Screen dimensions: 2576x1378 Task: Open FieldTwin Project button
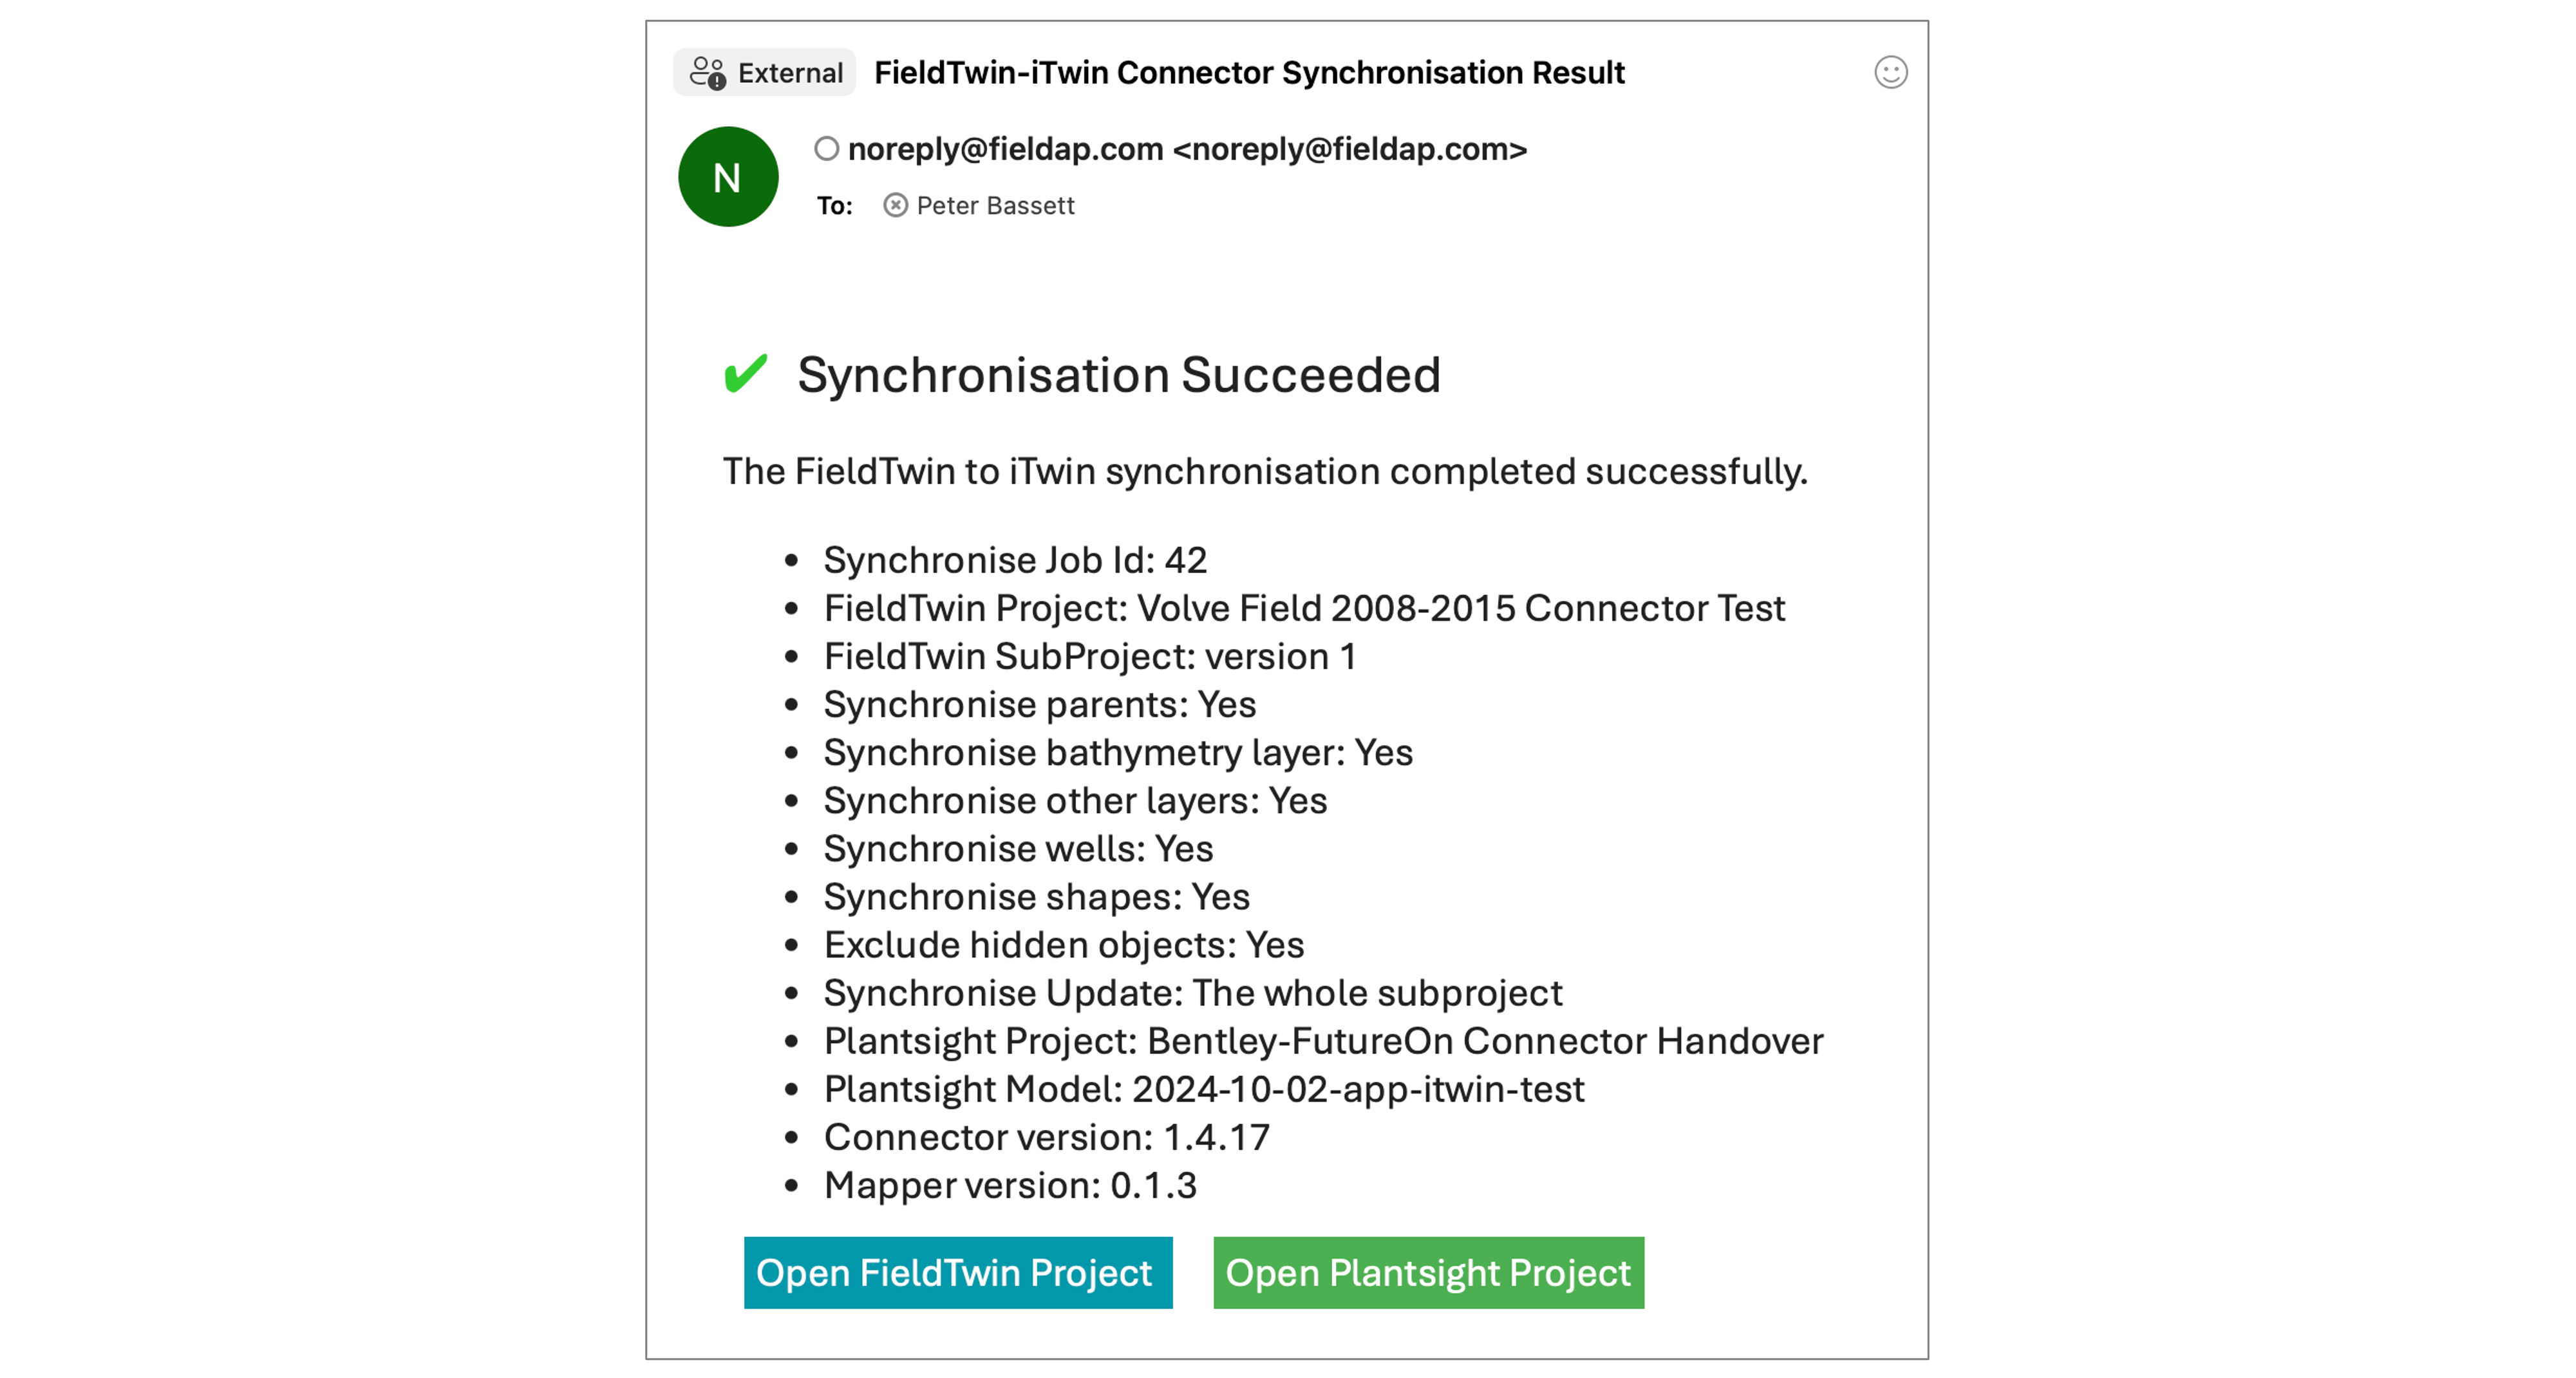[958, 1272]
